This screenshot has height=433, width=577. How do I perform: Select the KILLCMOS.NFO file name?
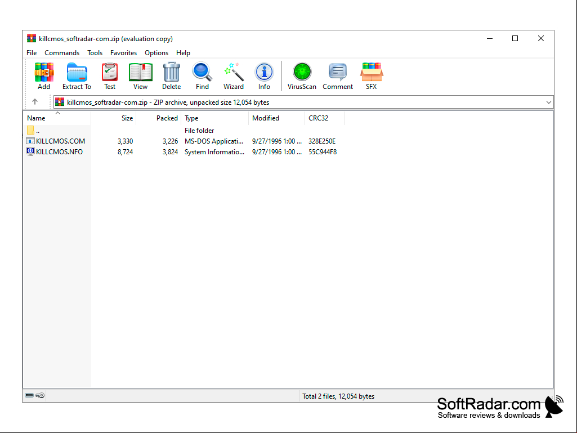[x=59, y=151]
